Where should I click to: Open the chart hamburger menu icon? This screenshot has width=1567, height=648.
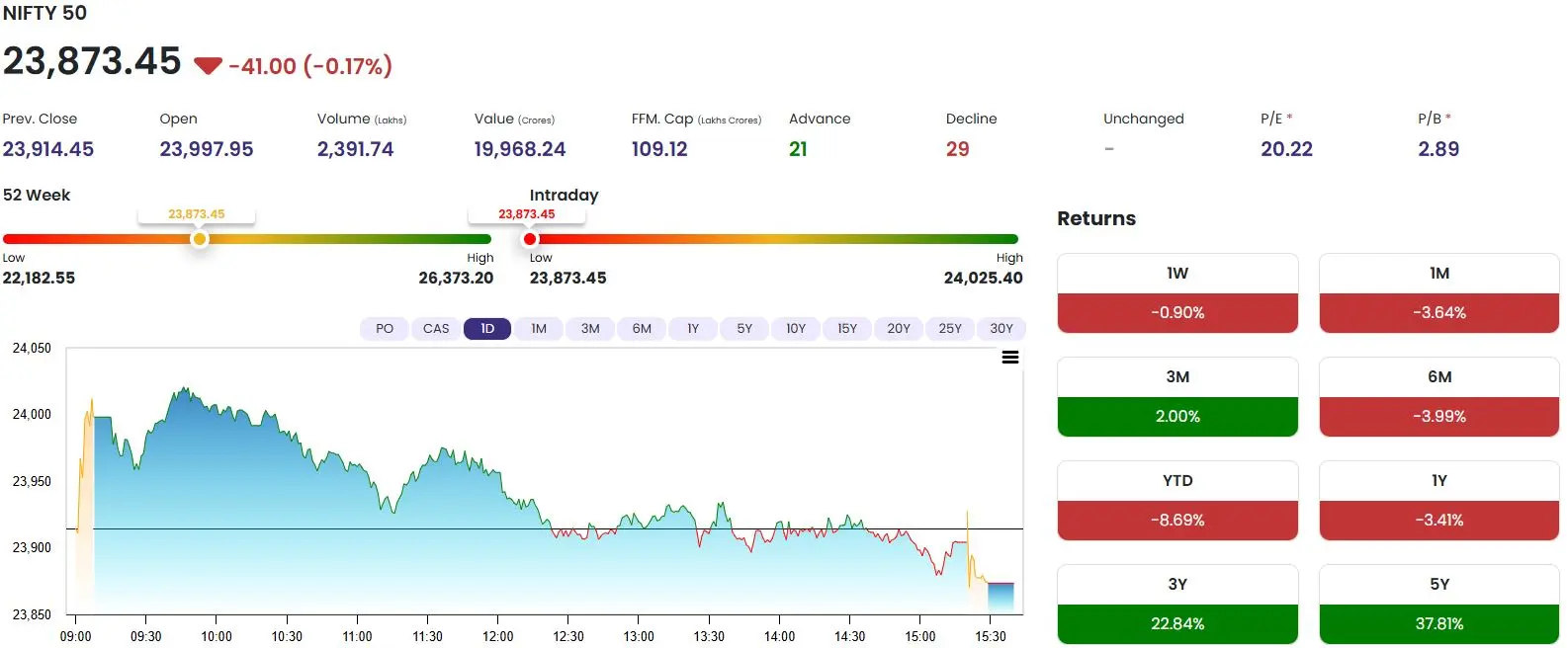pos(1010,358)
